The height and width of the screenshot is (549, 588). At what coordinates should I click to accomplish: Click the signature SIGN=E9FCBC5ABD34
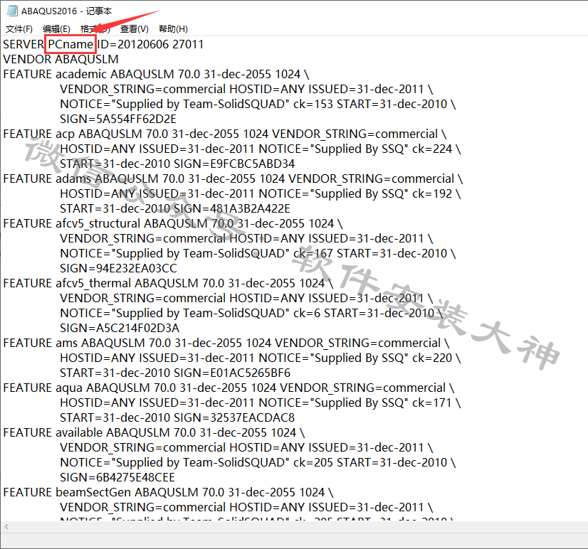[234, 164]
